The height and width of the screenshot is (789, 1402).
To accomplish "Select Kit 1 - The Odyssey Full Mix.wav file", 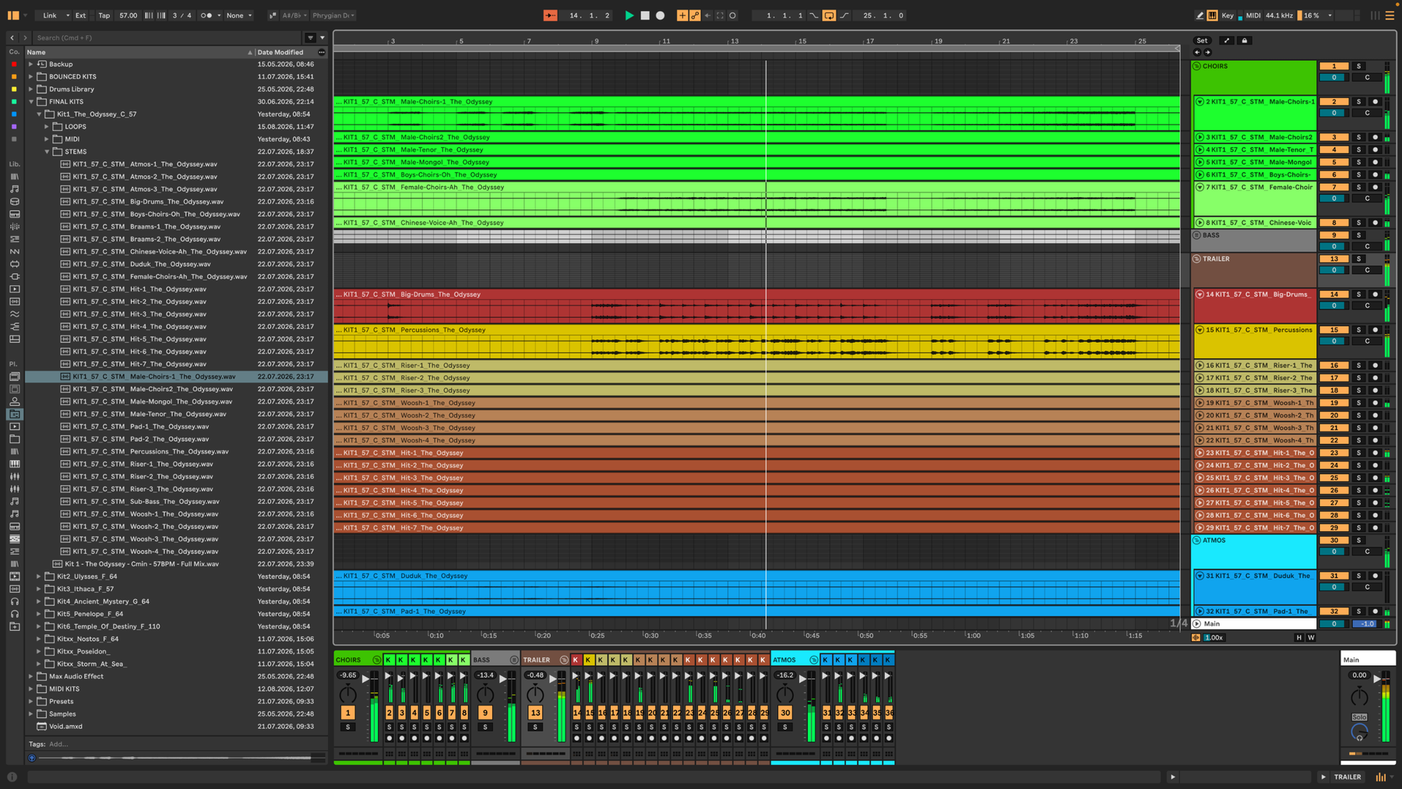I will click(142, 565).
